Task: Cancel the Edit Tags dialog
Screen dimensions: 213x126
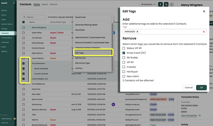Action: [x=189, y=87]
